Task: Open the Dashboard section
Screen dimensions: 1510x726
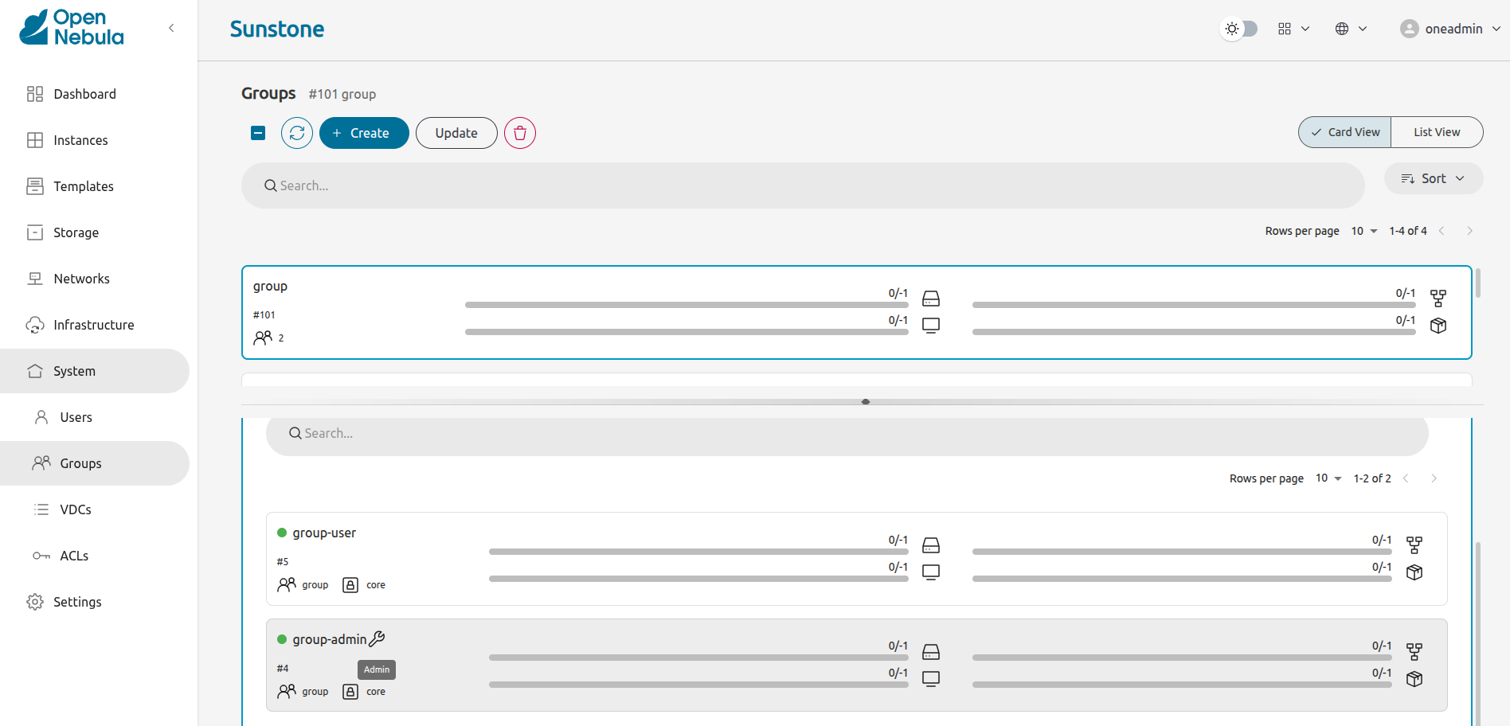Action: click(x=84, y=94)
